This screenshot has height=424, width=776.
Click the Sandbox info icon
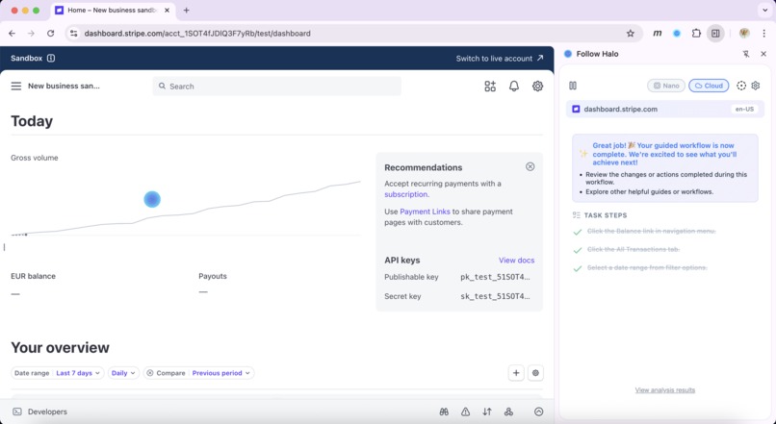coord(51,59)
